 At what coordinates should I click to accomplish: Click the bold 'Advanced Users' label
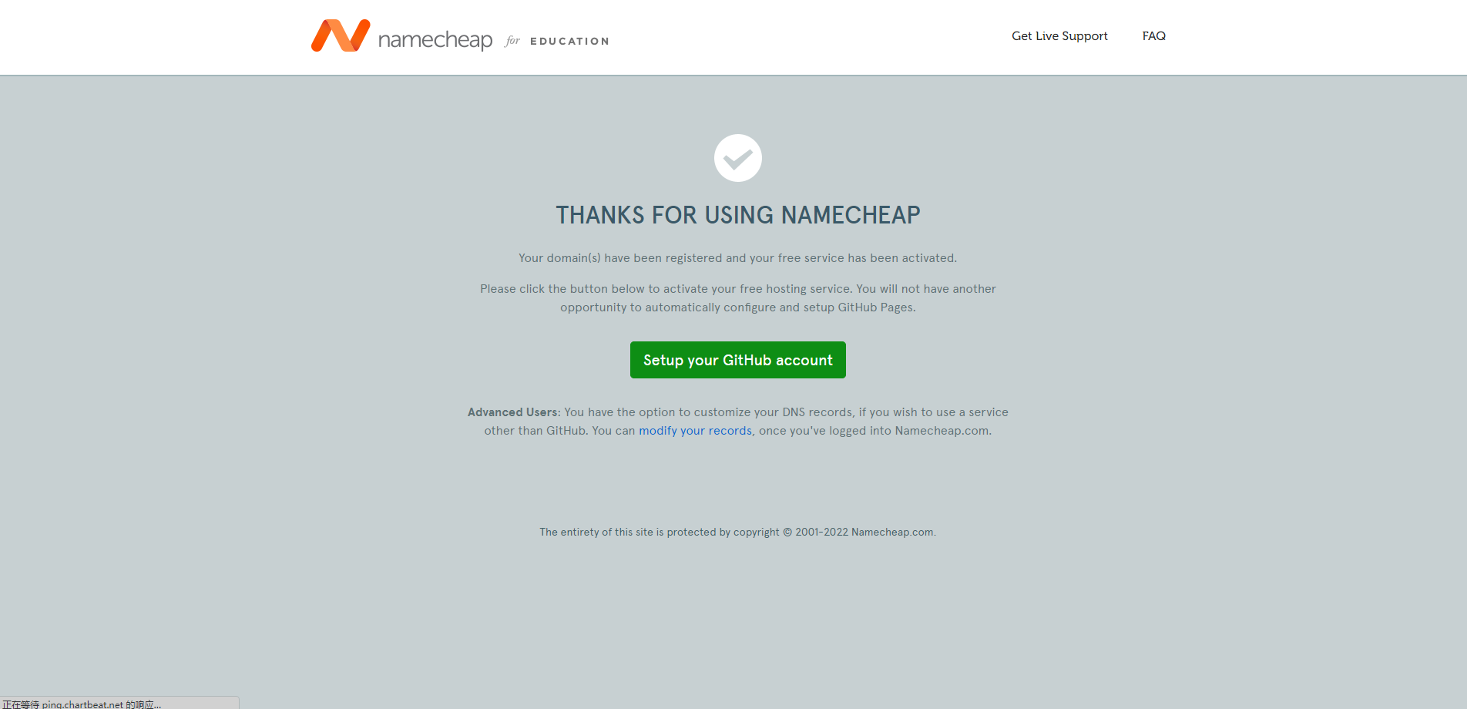(512, 412)
